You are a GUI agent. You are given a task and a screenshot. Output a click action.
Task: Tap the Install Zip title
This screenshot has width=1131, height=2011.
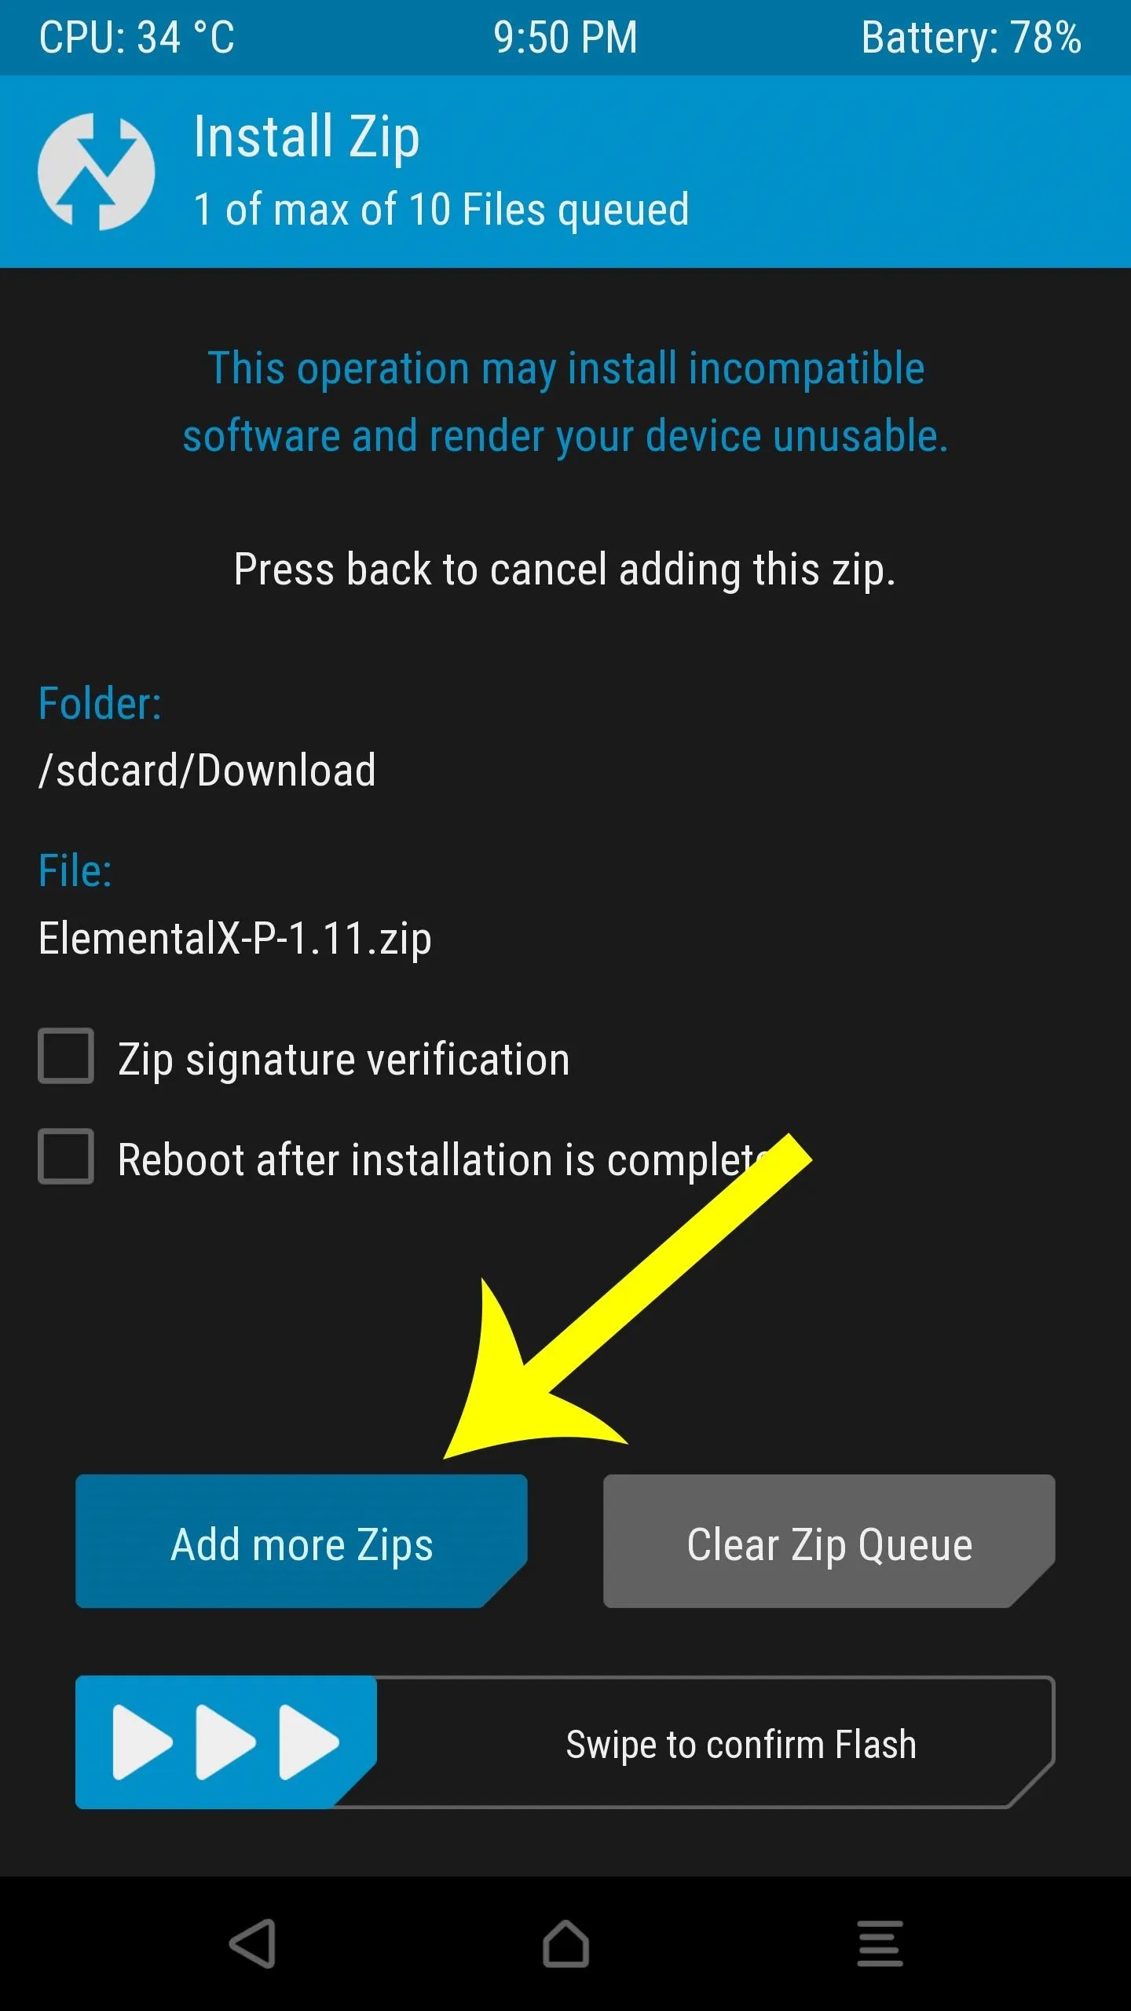[x=306, y=138]
